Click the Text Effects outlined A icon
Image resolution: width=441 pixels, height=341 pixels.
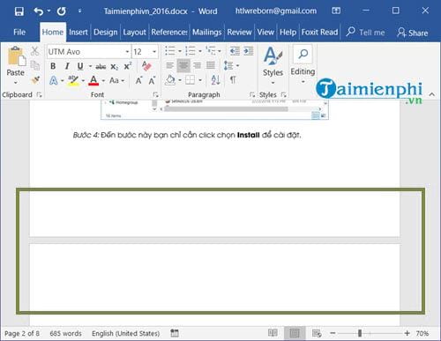[54, 80]
